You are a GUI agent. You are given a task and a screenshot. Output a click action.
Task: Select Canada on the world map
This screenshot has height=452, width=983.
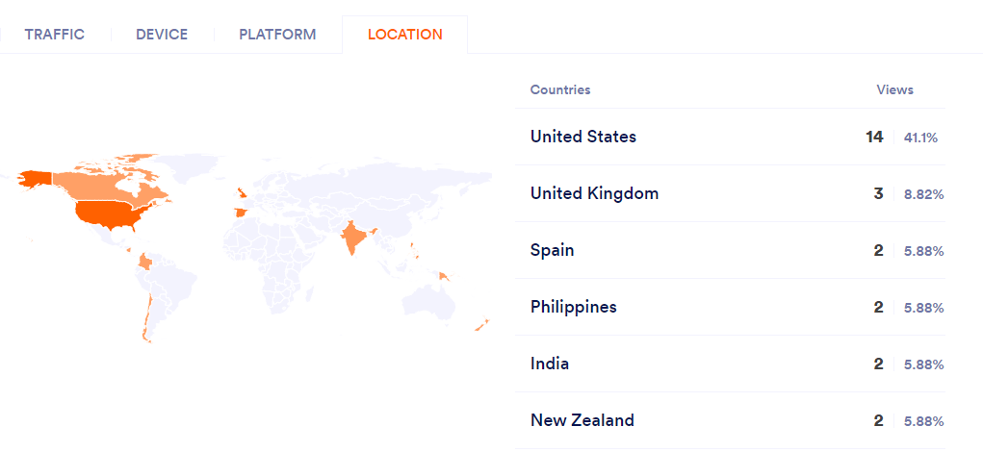106,183
